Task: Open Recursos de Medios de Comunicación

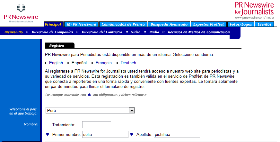Action: point(199,32)
